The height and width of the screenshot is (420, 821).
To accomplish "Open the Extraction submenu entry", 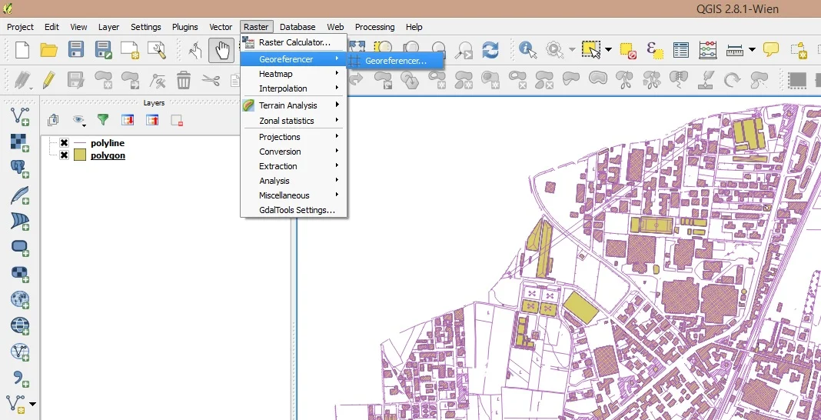I will [293, 166].
